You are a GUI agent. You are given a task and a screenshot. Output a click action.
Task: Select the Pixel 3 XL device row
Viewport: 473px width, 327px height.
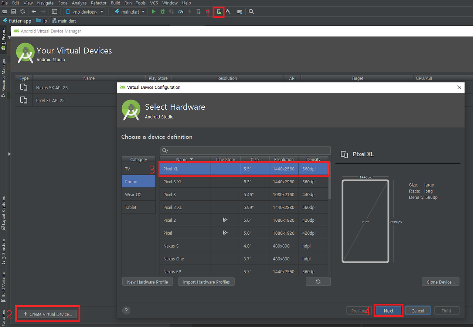[x=244, y=182]
